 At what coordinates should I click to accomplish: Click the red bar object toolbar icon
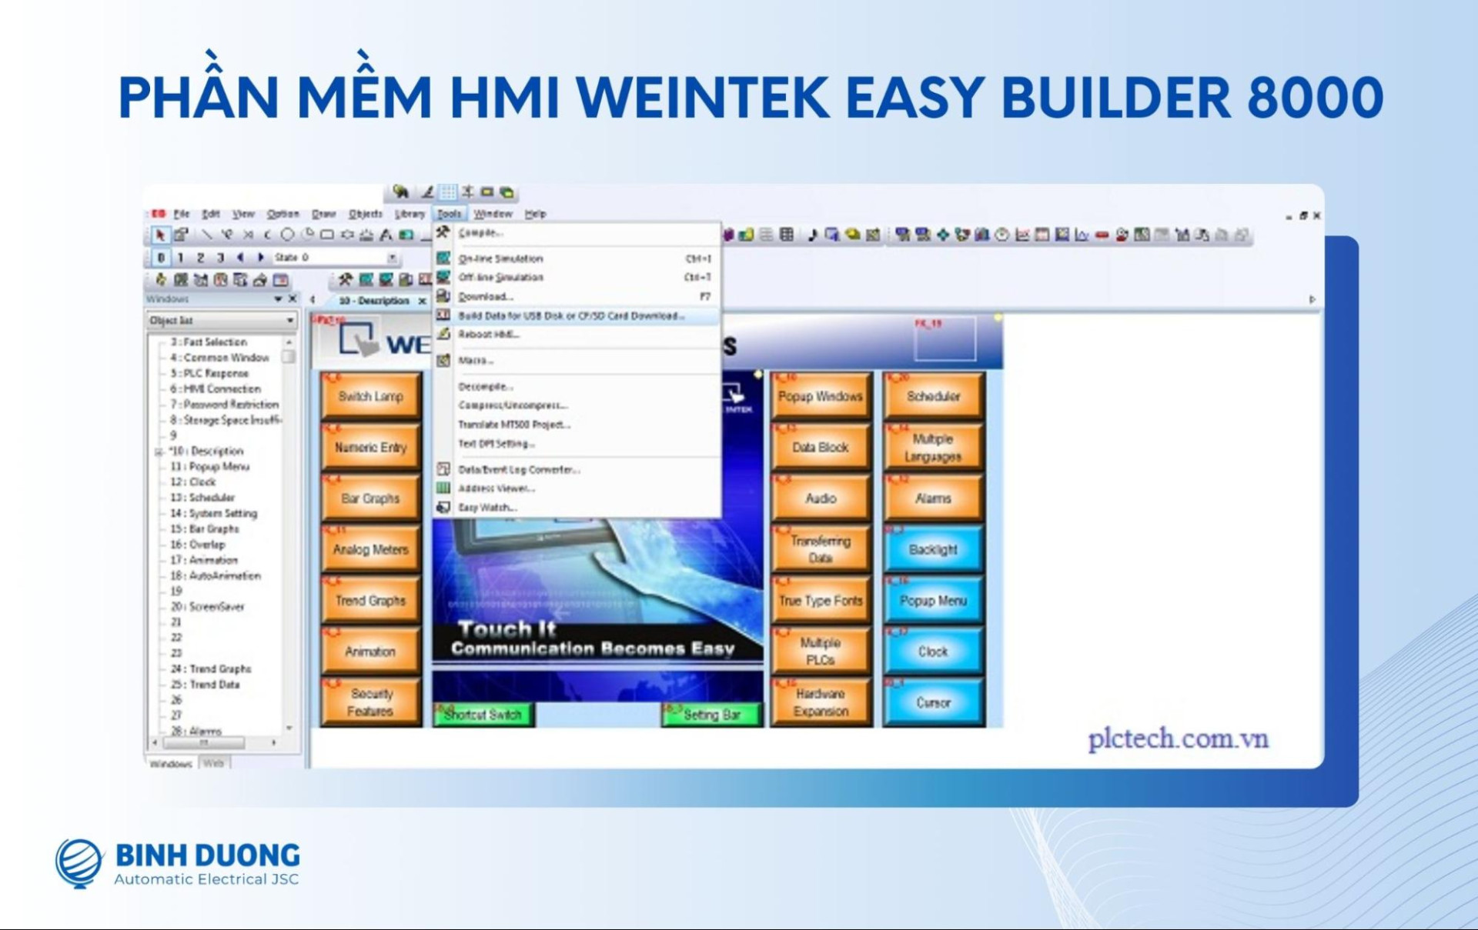coord(1102,235)
